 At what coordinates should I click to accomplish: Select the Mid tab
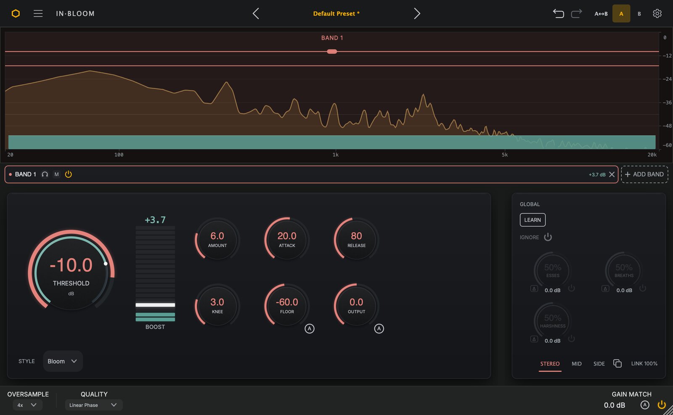tap(577, 364)
